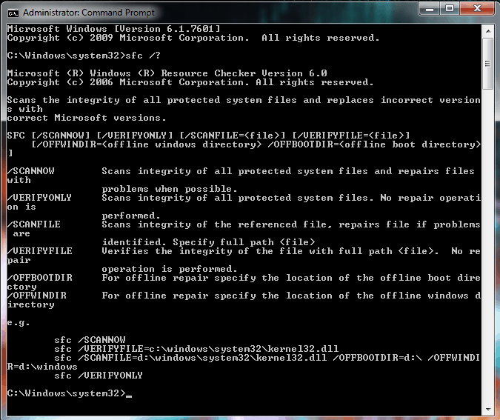Click the '/OFFWINDIR' option description heading
Viewport: 500px width, 420px height.
37,296
